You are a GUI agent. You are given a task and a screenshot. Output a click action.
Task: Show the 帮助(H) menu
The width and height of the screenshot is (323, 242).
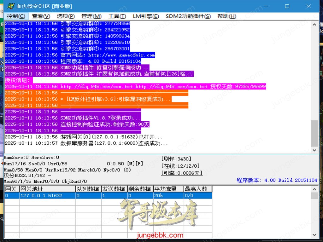click(x=227, y=16)
